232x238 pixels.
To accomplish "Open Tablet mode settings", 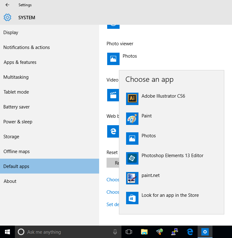I will pos(50,92).
